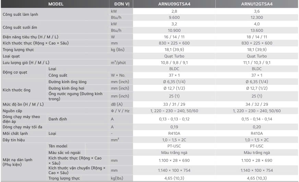The image size is (299, 182).
Task: Select the 34 / 32 / 29 noise value
Action: coord(257,104)
